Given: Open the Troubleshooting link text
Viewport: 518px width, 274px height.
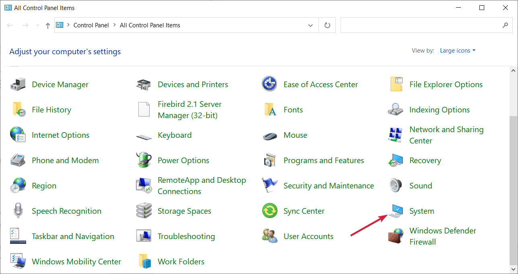Looking at the screenshot, I should 186,236.
